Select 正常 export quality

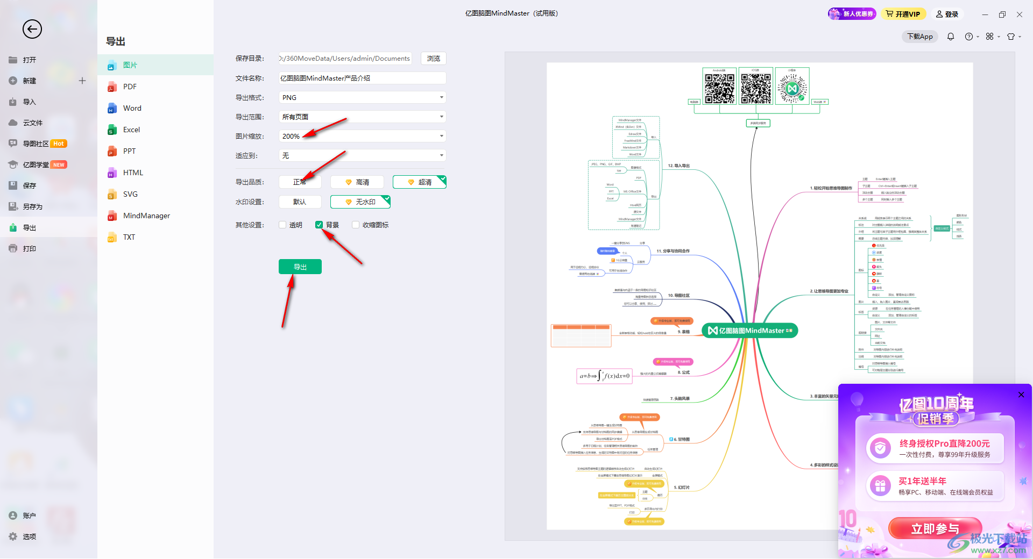[x=300, y=182]
